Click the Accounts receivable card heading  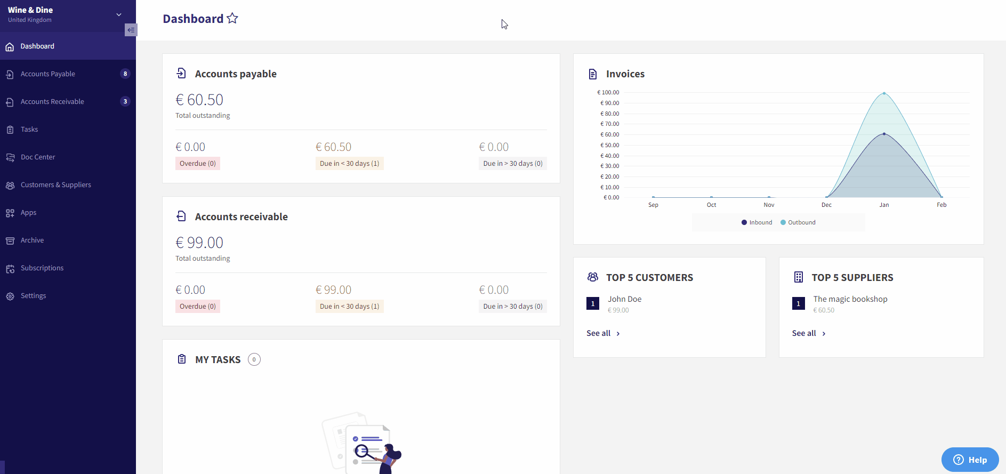[242, 217]
